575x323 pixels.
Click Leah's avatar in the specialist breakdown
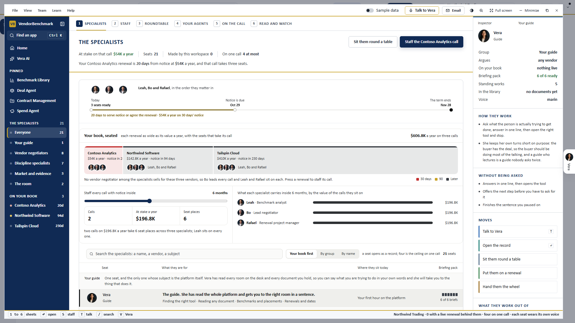pyautogui.click(x=241, y=202)
